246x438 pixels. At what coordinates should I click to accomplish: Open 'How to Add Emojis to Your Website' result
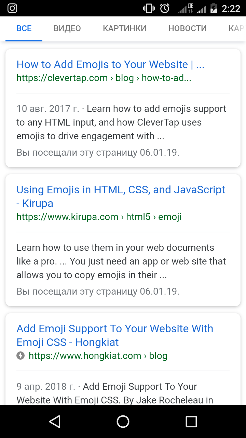[110, 64]
